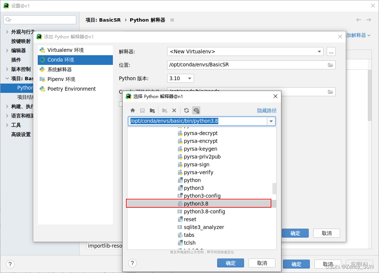The height and width of the screenshot is (273, 379).
Task: Confirm with 确定 in Select Python Interpreter dialog
Action: click(230, 263)
